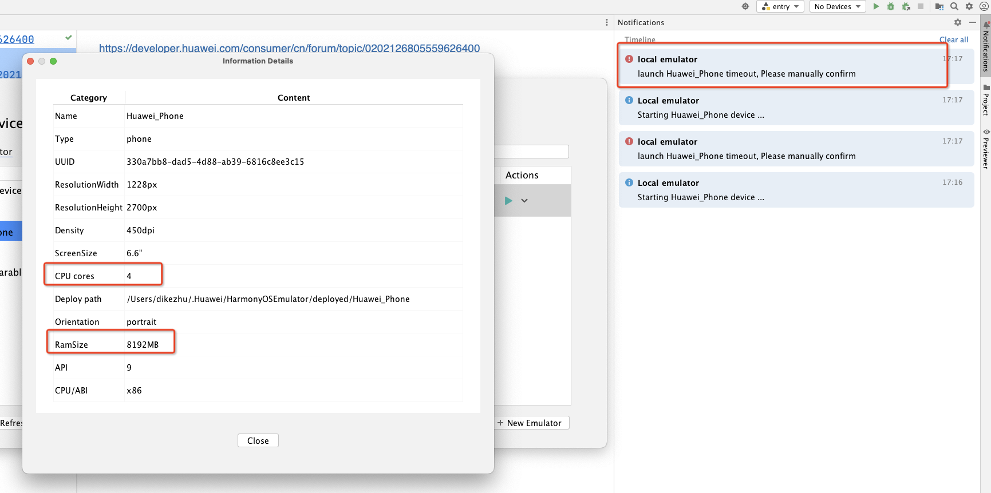Image resolution: width=991 pixels, height=493 pixels.
Task: Click the Density value 450dpi
Action: 140,230
